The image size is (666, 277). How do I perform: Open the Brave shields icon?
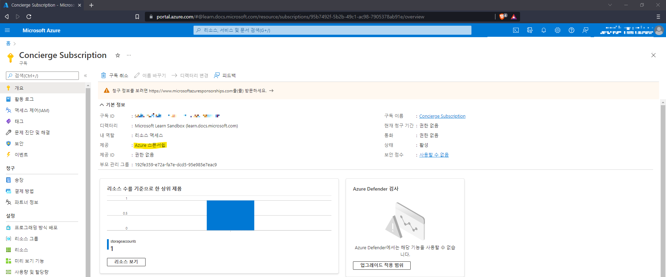[503, 17]
